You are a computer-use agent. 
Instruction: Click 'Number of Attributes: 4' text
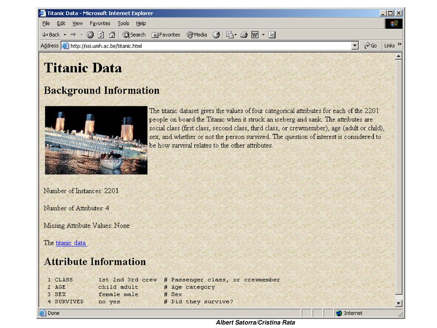point(76,208)
